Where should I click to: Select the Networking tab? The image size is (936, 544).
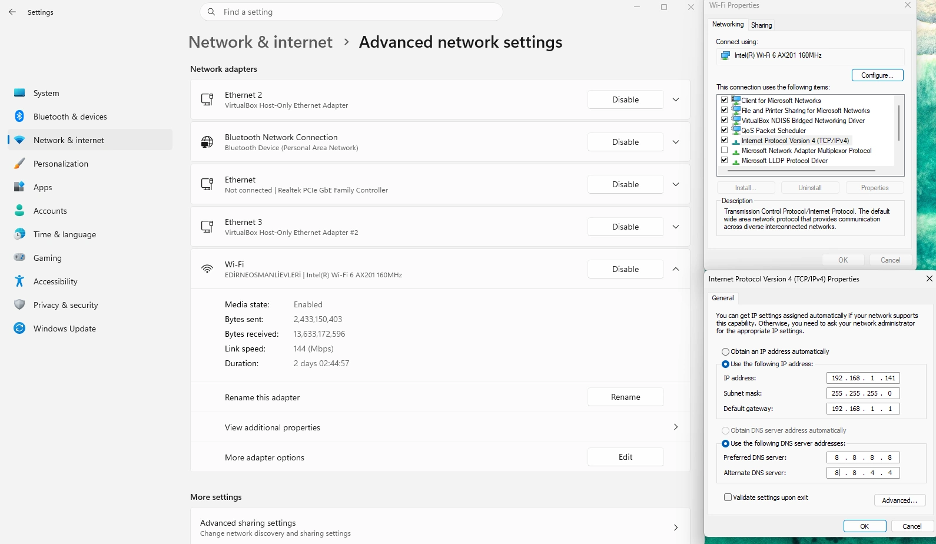point(728,24)
